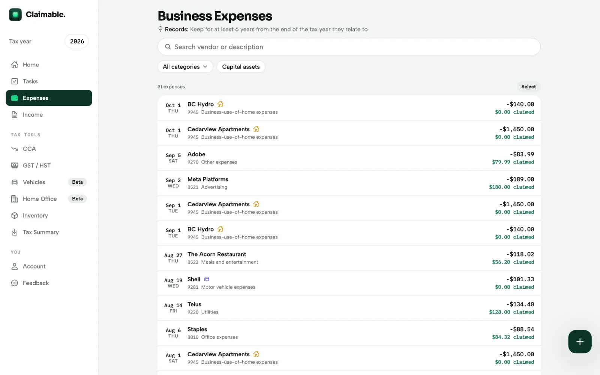Open The Acorn Restaurant expense entry
This screenshot has height=375, width=600.
tap(349, 258)
